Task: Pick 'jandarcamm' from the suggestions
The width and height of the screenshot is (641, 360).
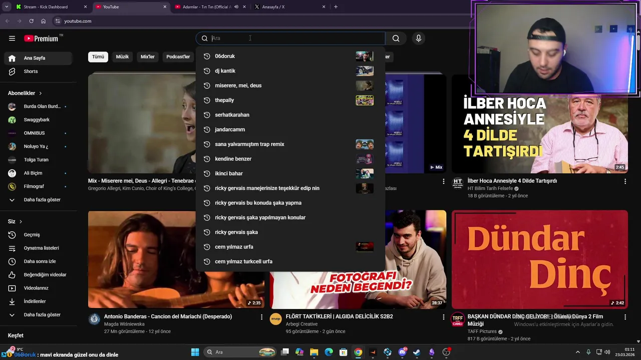Action: pos(290,129)
